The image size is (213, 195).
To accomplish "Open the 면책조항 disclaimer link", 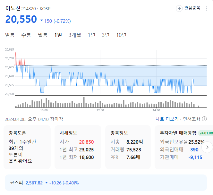I will pyautogui.click(x=192, y=119).
